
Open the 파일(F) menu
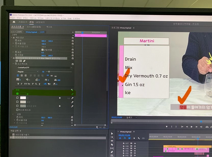pyautogui.click(x=12, y=18)
